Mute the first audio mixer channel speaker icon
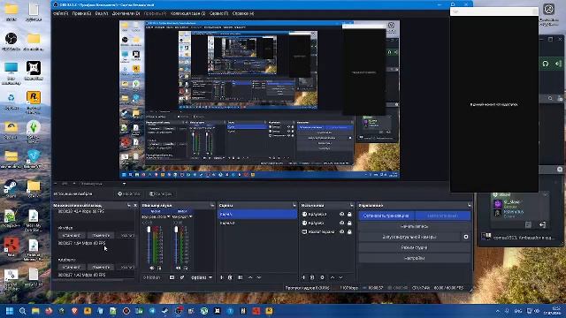The height and width of the screenshot is (318, 566). (151, 268)
